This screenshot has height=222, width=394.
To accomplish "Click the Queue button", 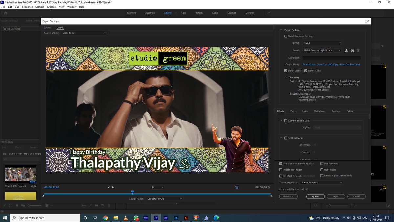I will tap(315, 196).
